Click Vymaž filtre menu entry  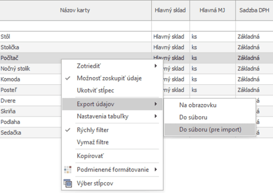click(x=93, y=142)
